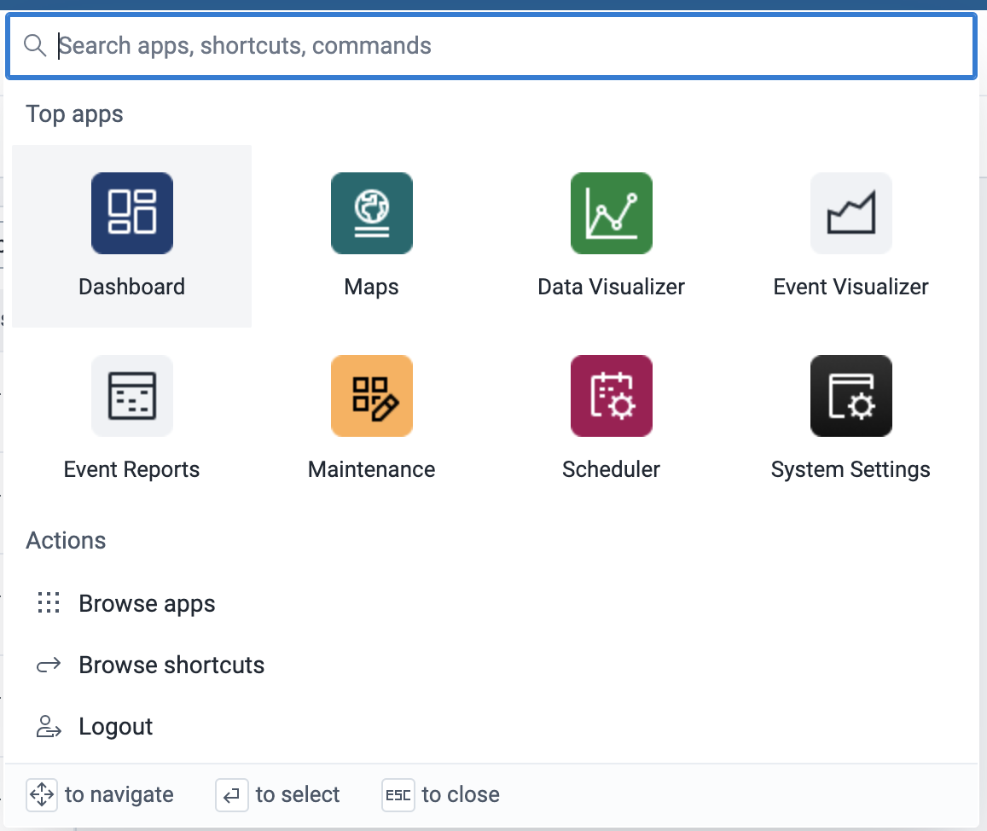Click the magnifying glass search icon

[35, 45]
